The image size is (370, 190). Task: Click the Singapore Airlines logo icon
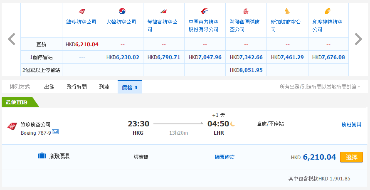click(286, 11)
